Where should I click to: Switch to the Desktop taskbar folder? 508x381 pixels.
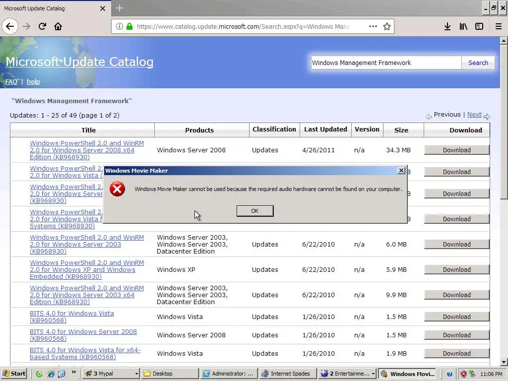[x=171, y=374]
